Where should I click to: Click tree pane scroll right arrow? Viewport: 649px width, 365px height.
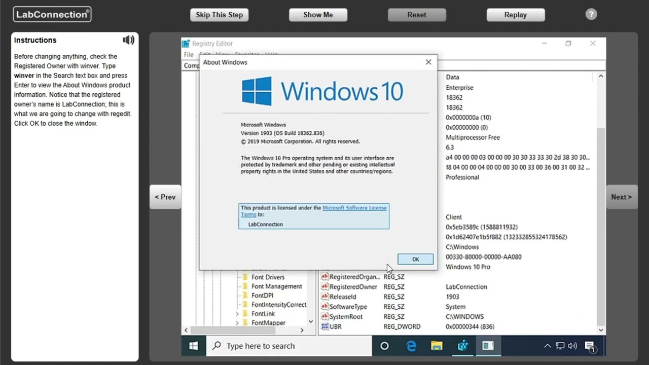[x=302, y=330]
